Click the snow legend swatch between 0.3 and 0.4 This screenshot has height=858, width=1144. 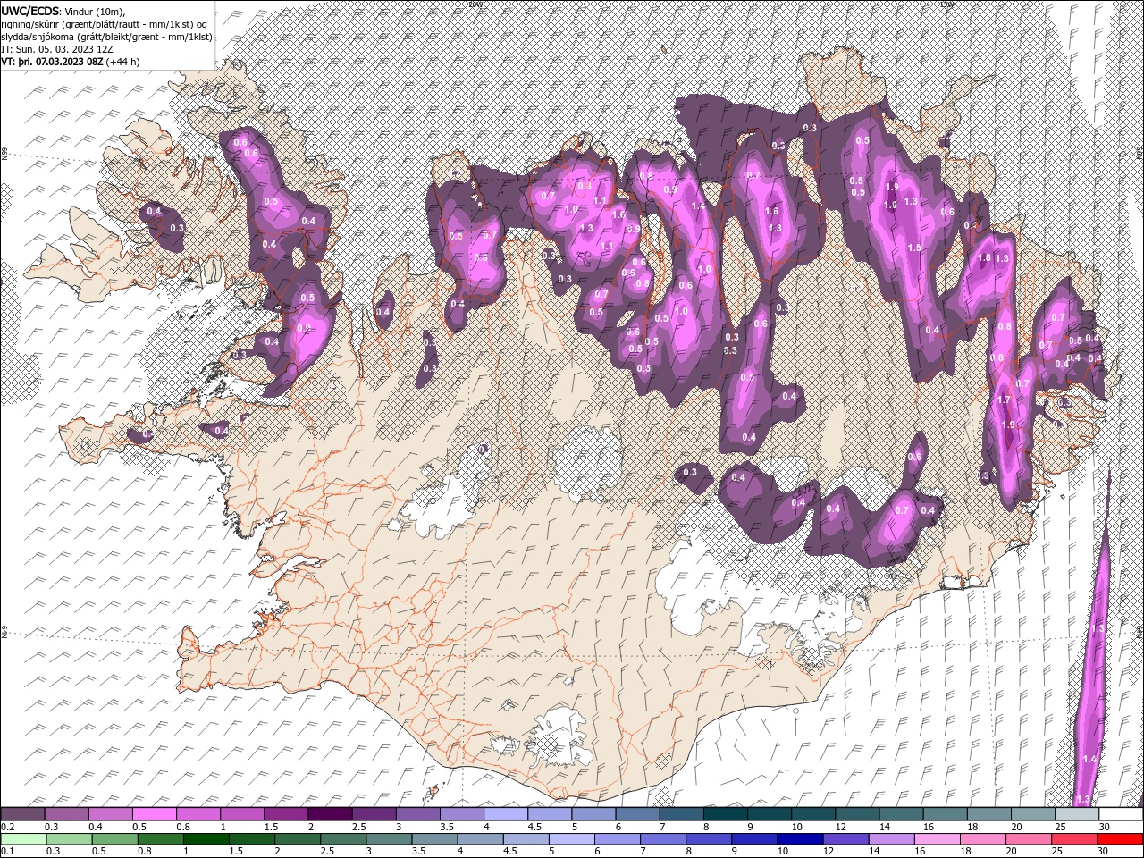point(67,814)
